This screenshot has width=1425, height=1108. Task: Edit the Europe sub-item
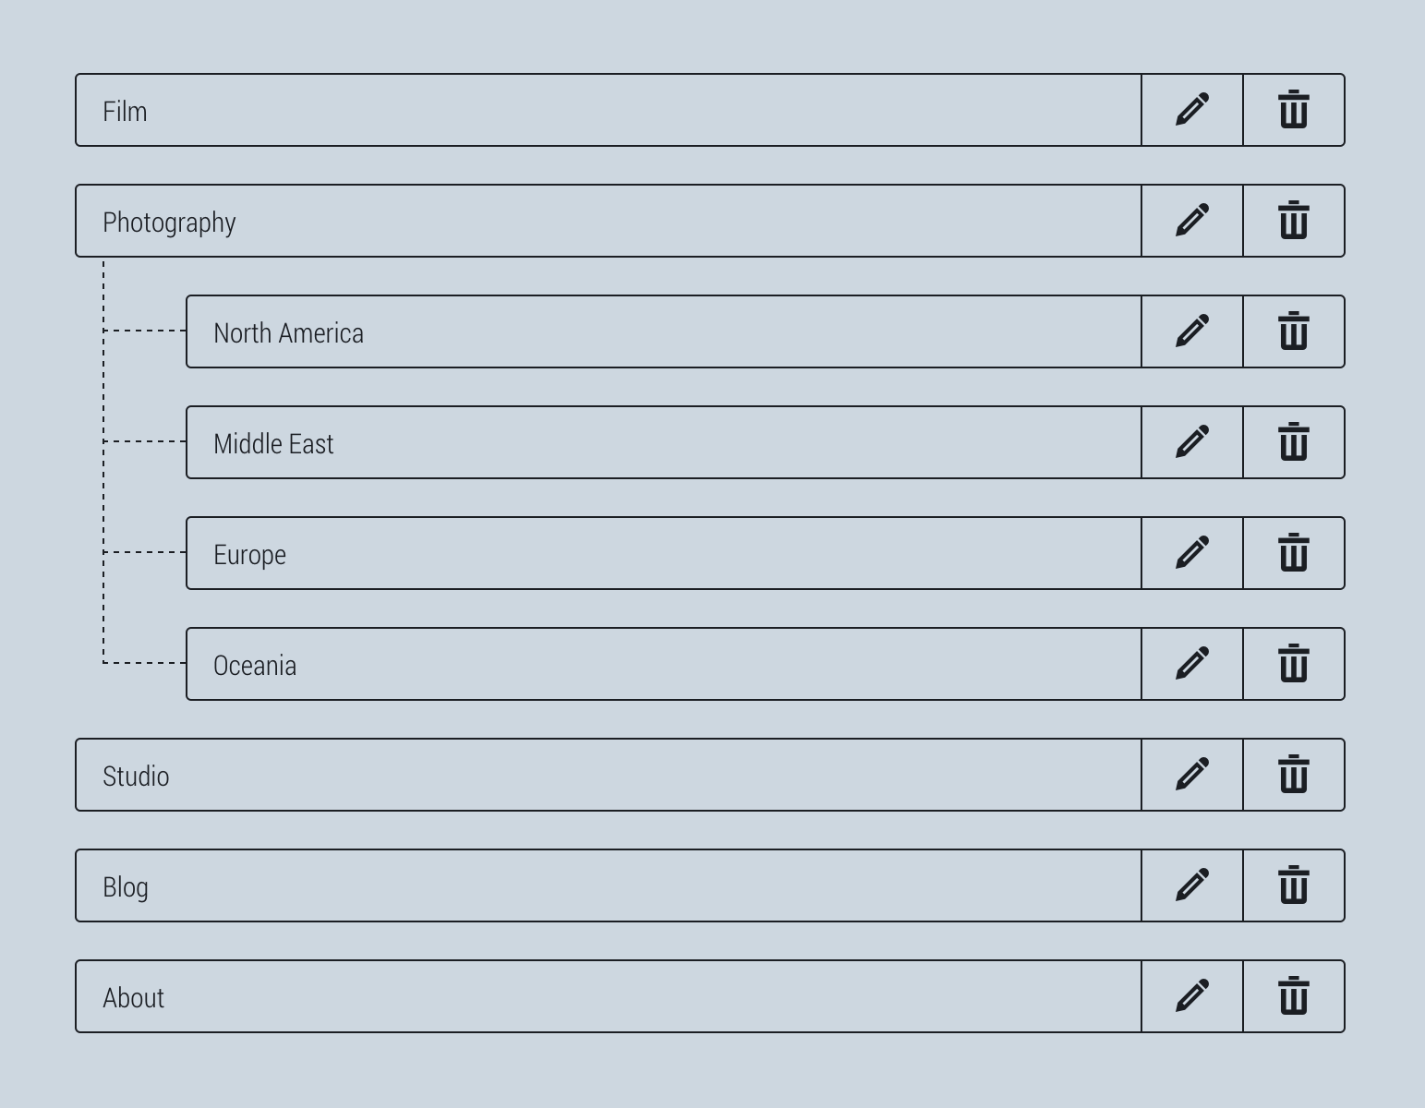point(1192,553)
